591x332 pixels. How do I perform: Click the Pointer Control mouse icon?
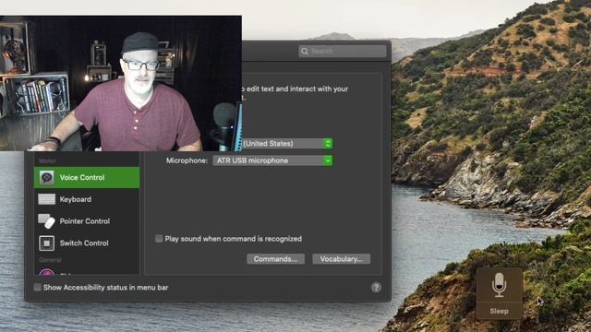coord(46,221)
